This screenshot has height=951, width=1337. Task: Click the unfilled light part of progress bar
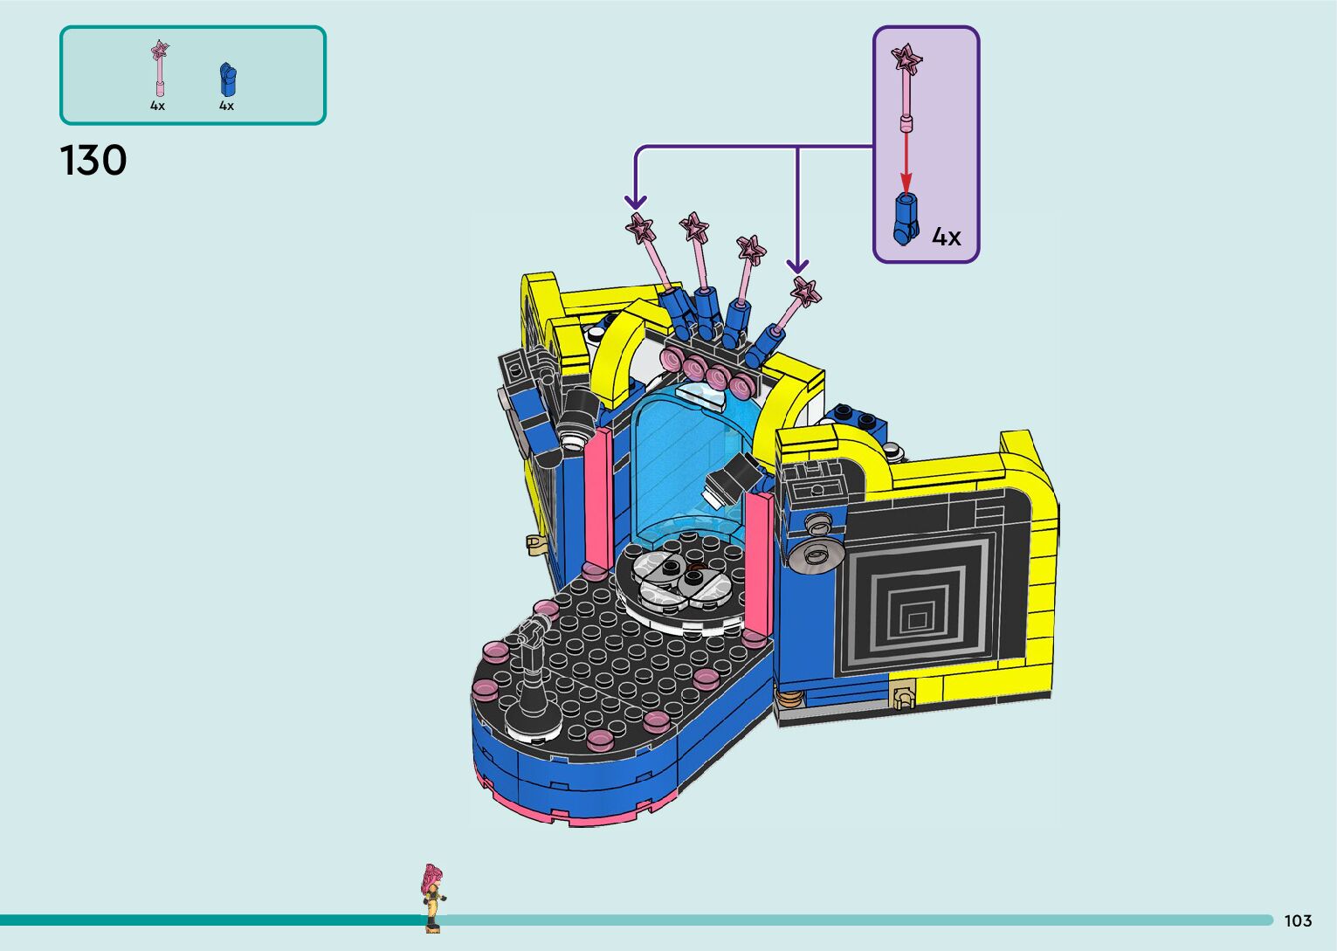click(x=856, y=920)
